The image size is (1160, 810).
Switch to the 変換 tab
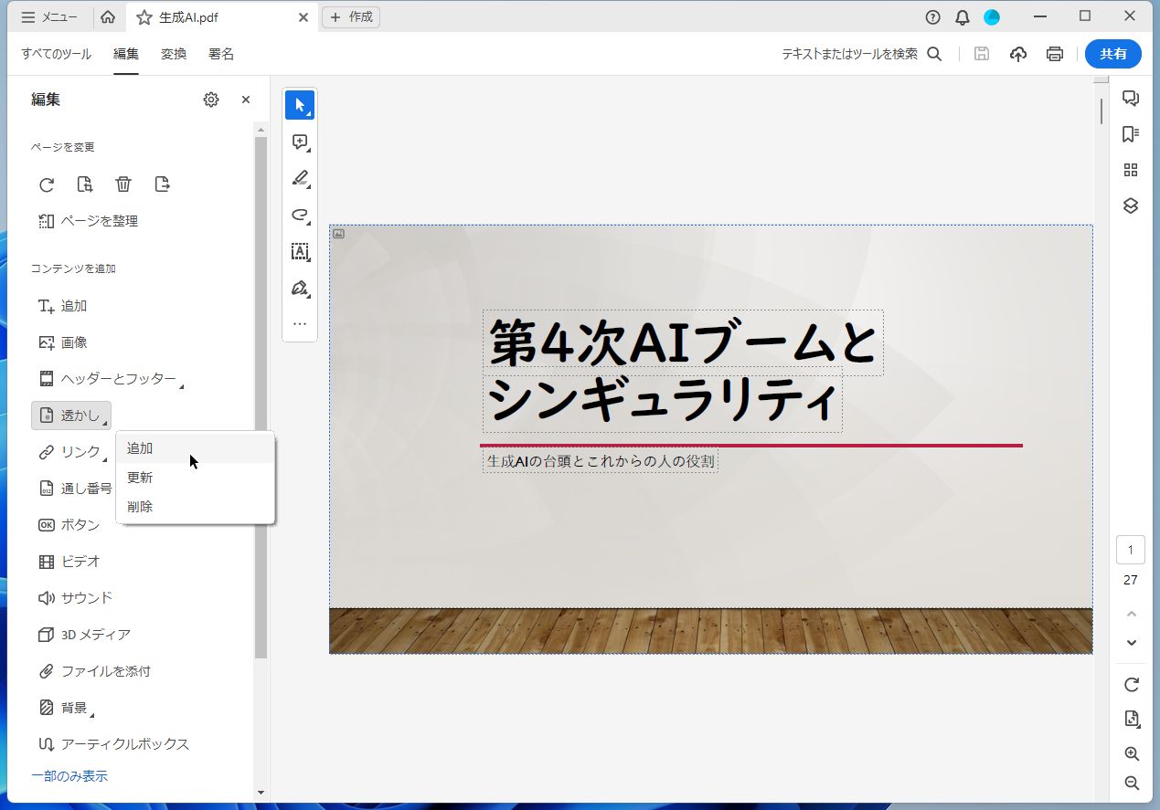pyautogui.click(x=173, y=53)
